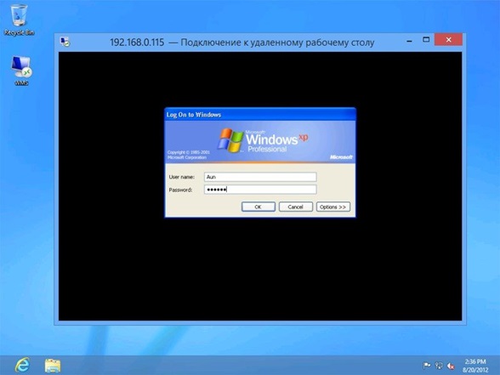Click the Action Center flag tray icon
Screen dimensions: 500x375
click(426, 366)
